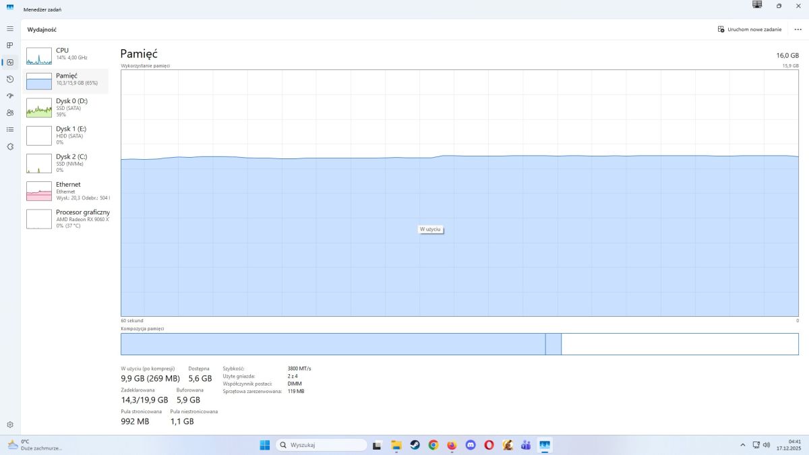
Task: Show hidden tray icons chevron
Action: point(743,445)
